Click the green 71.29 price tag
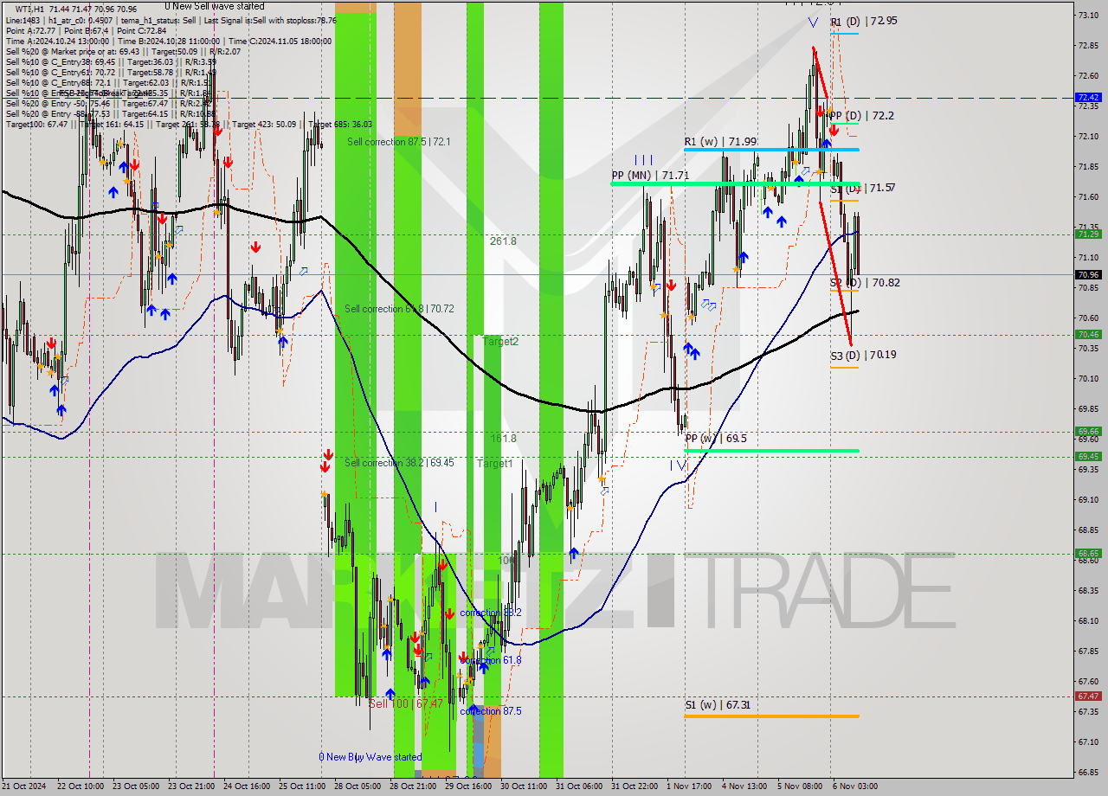This screenshot has height=796, width=1108. pyautogui.click(x=1088, y=234)
